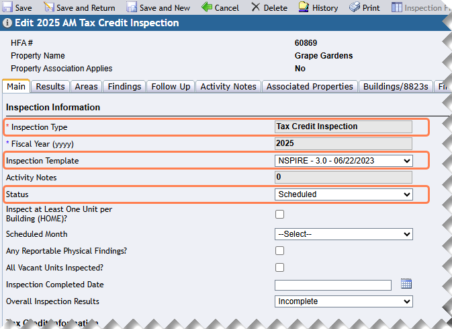The width and height of the screenshot is (452, 329).
Task: Click the Save and Return icon
Action: [x=49, y=7]
